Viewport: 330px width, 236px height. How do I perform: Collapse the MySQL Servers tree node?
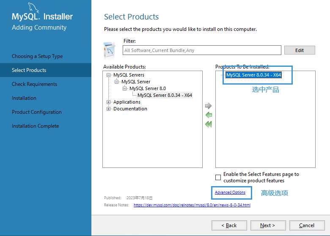pyautogui.click(x=108, y=75)
